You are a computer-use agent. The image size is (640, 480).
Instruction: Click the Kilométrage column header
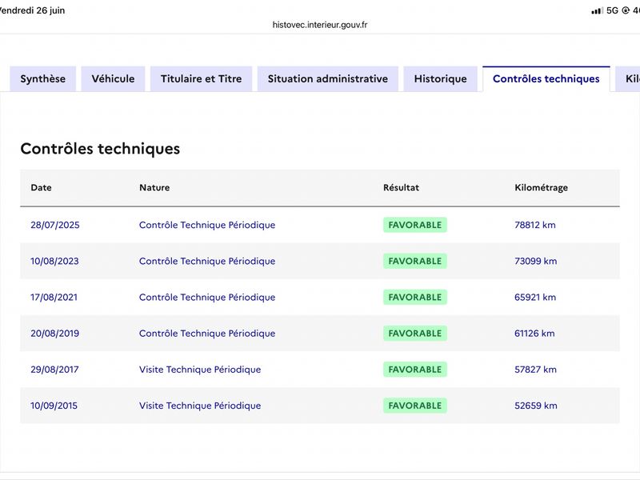coord(542,188)
